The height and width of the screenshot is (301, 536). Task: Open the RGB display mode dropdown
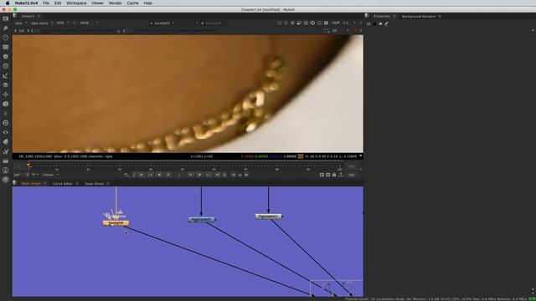tap(63, 23)
